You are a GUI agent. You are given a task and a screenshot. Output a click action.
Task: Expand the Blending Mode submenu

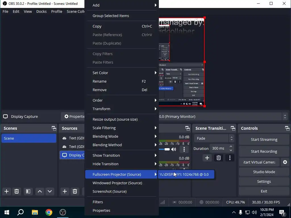coord(122,137)
